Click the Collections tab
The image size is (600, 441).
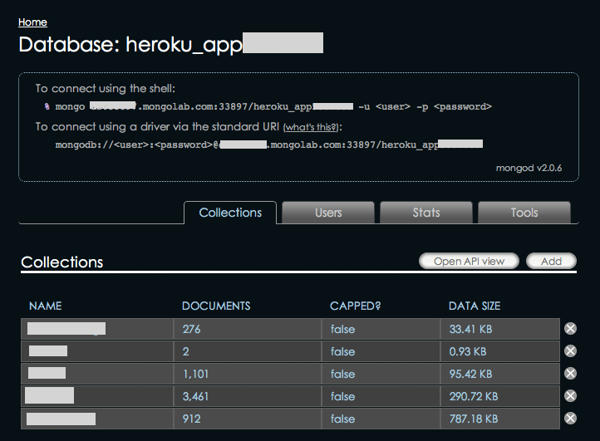pyautogui.click(x=230, y=213)
